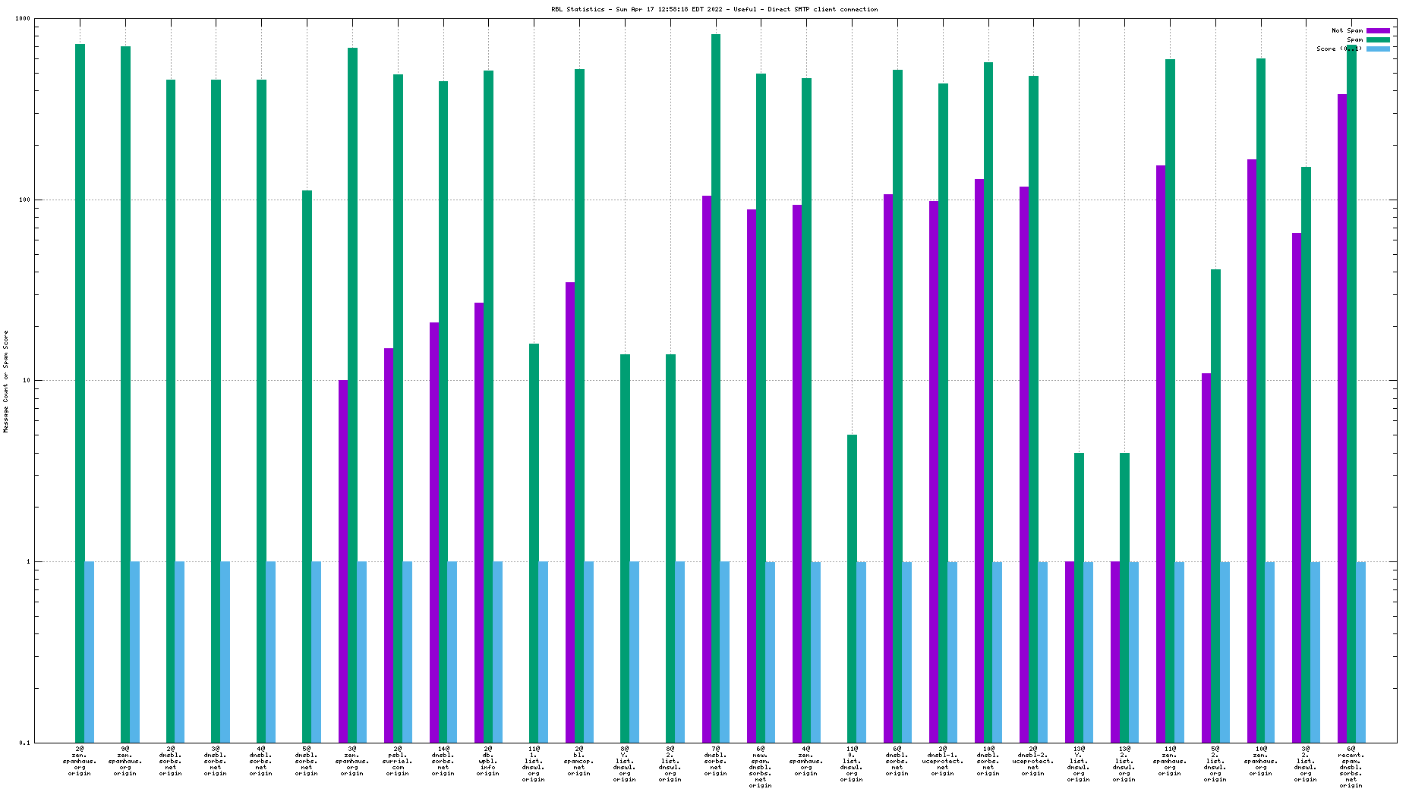Screen dimensions: 1409x792
Task: Click the dnsbl-2.uceprotect.net x-axis label
Action: point(1033,761)
